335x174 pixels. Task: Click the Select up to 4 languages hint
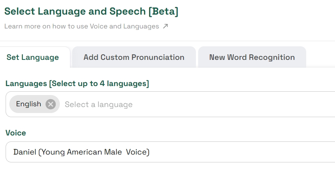pyautogui.click(x=99, y=83)
